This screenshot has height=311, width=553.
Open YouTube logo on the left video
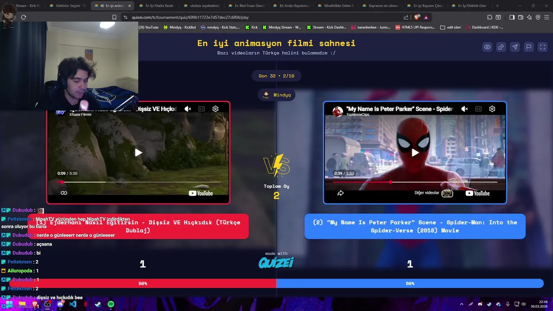point(201,193)
